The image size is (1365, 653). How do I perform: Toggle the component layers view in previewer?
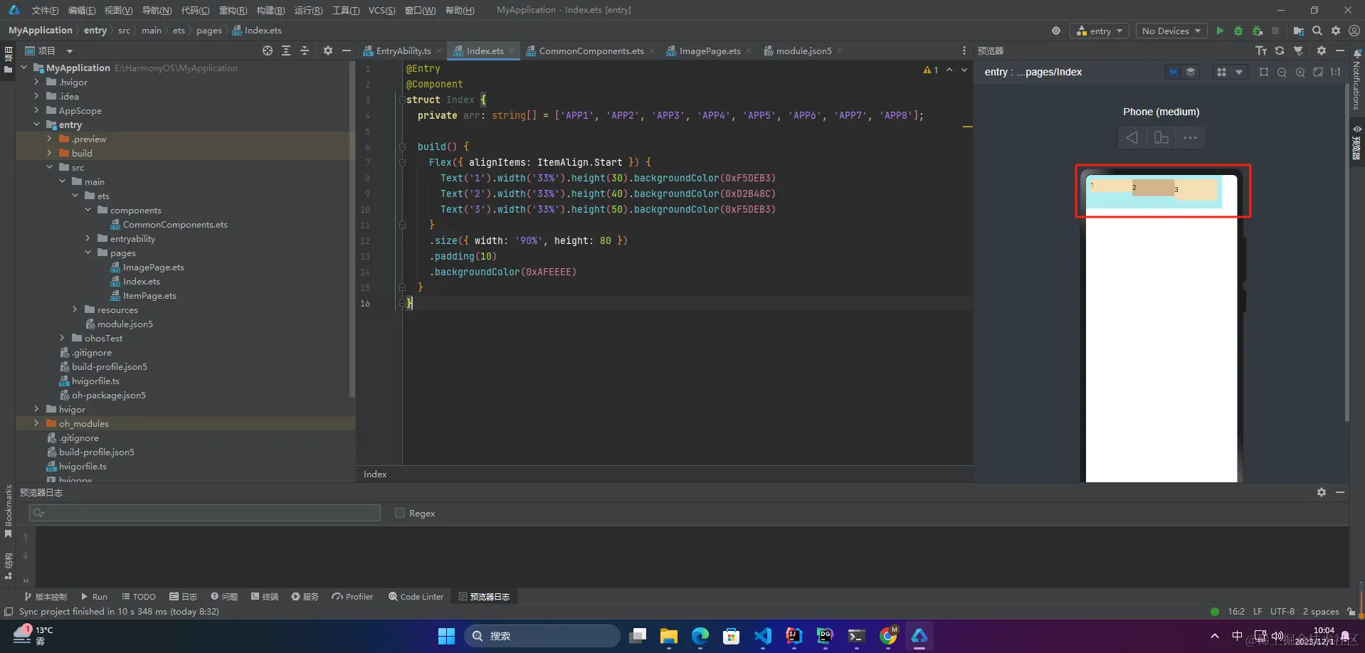coord(1191,72)
